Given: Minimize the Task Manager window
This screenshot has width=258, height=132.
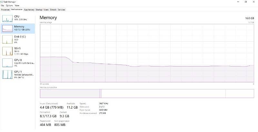Looking at the screenshot, I should click(x=238, y=2).
